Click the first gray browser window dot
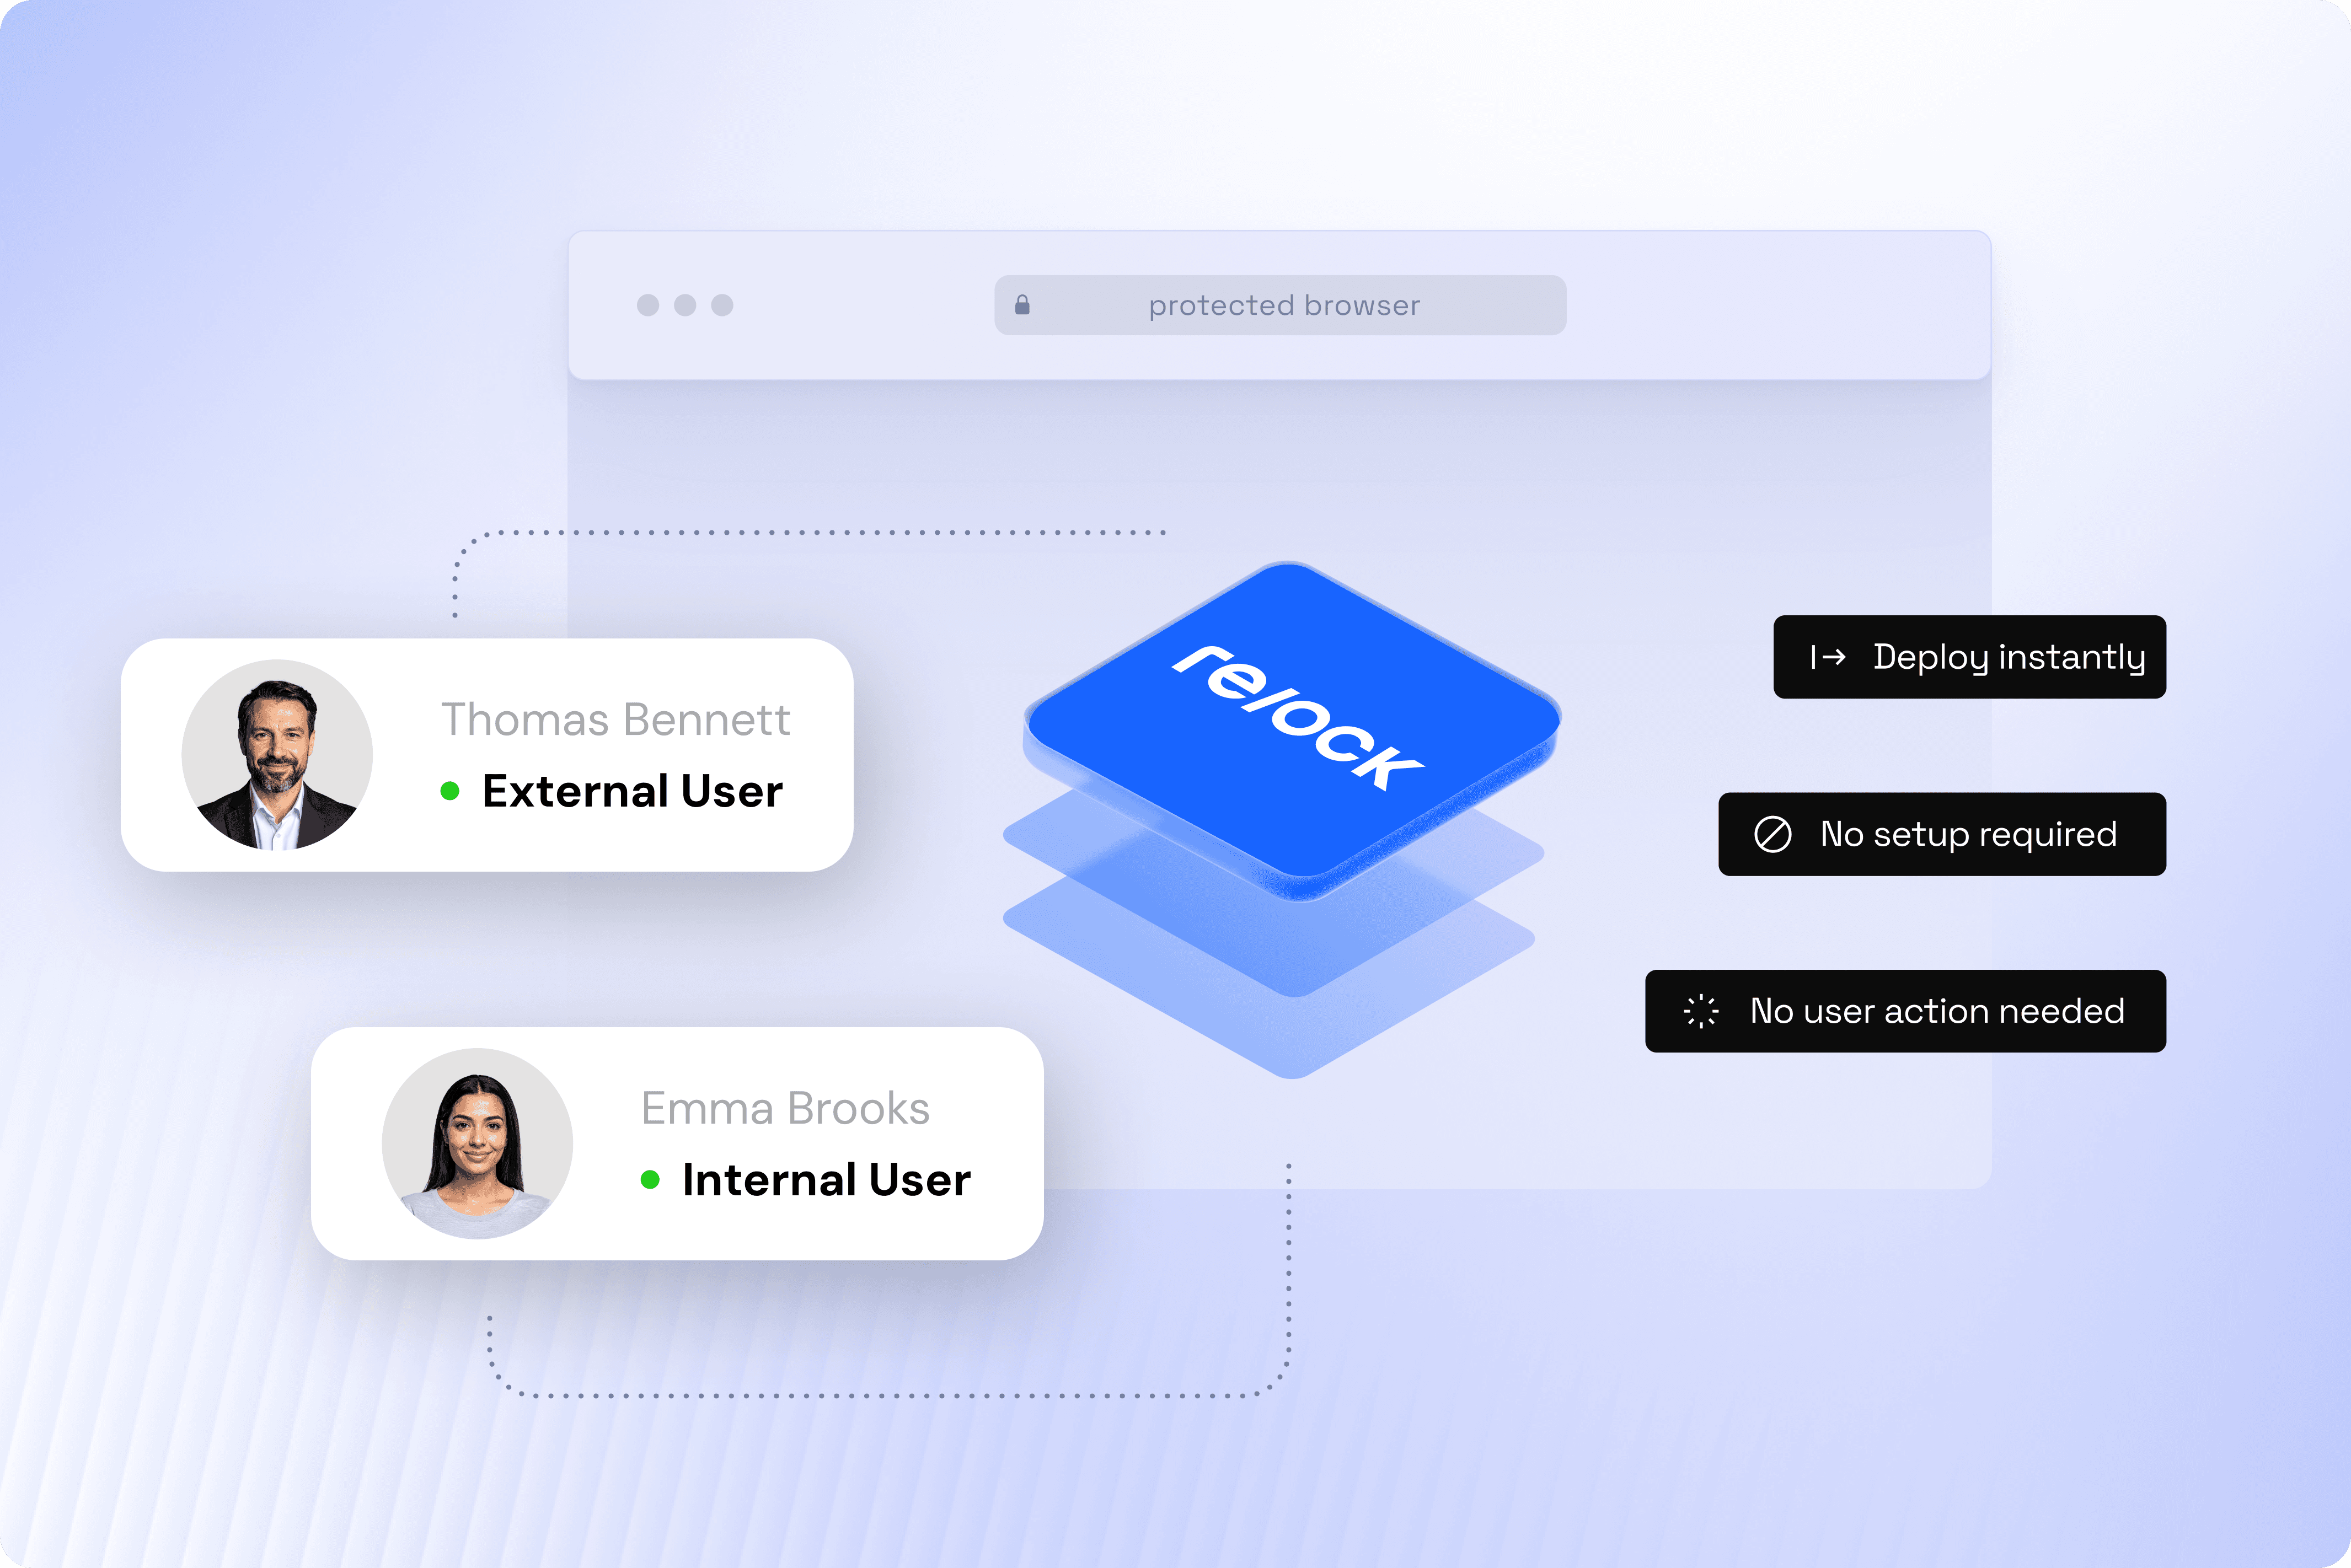The image size is (2351, 1568). point(648,305)
